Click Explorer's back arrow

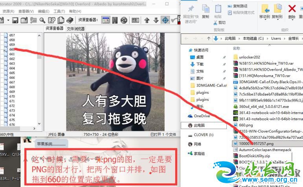pyautogui.click(x=186, y=38)
